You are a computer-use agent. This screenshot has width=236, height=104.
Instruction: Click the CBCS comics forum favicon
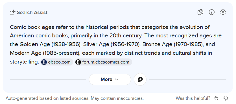coord(78,62)
